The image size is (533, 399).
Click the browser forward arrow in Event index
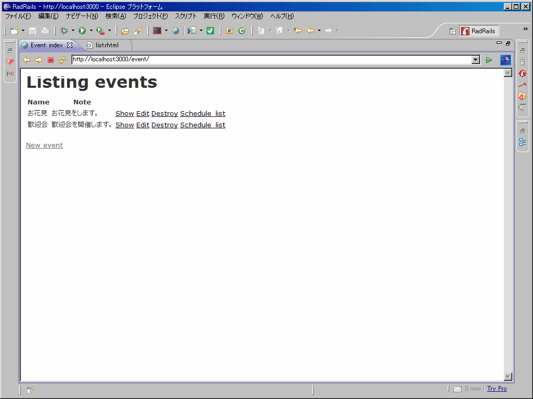point(39,60)
